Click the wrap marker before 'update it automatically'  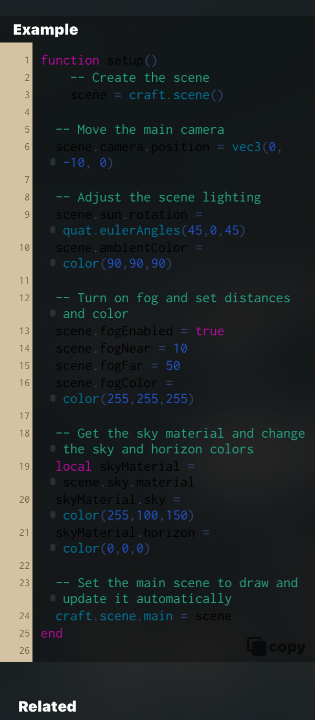52,598
